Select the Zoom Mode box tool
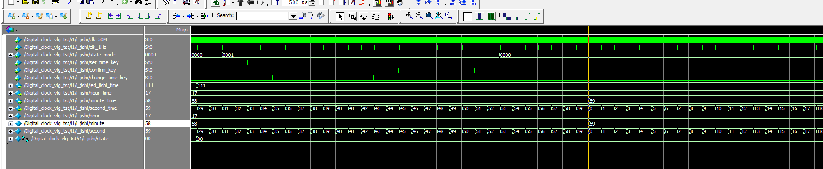 352,17
